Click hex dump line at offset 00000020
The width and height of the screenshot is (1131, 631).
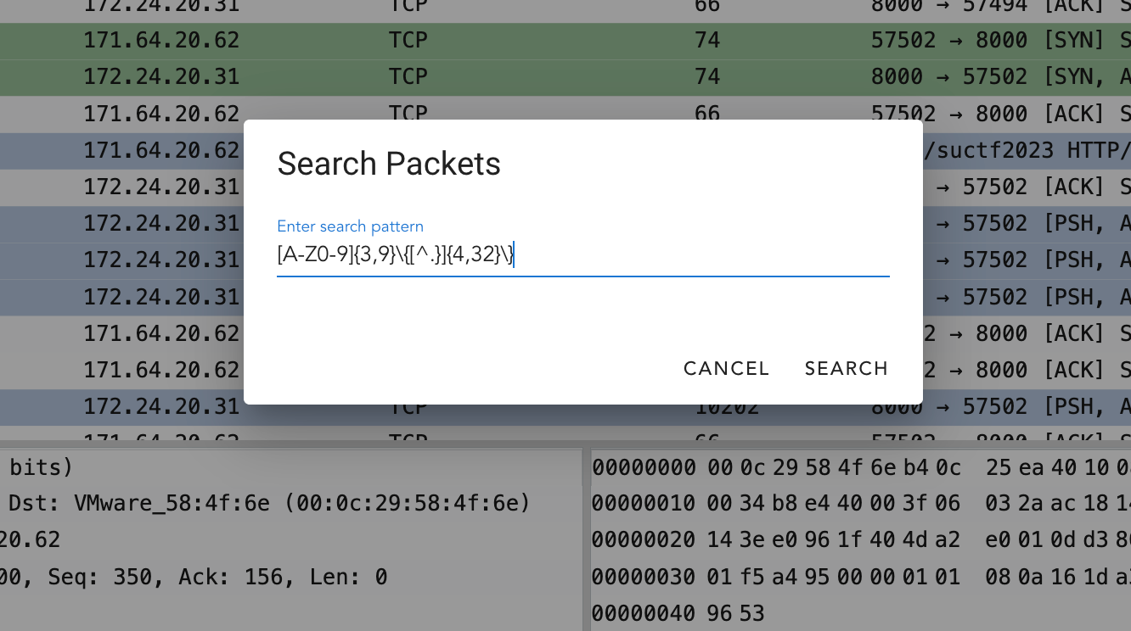[861, 540]
